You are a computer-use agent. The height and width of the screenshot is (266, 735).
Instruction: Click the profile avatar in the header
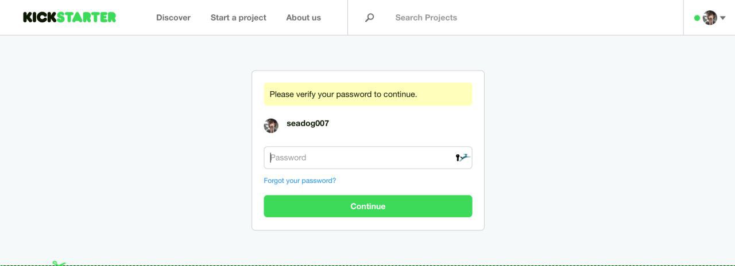(x=710, y=18)
